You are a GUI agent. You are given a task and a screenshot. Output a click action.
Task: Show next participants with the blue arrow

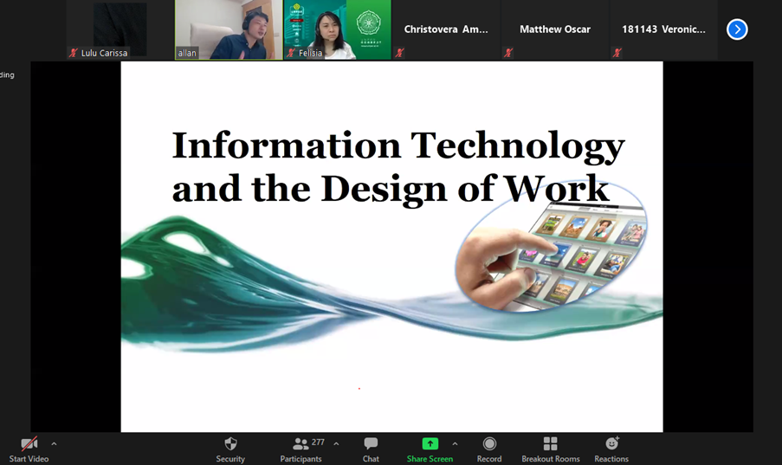[x=737, y=29]
